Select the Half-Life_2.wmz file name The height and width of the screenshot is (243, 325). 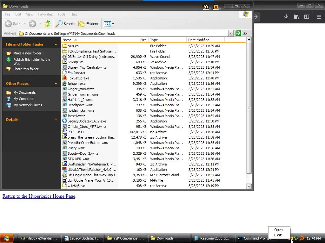(x=80, y=100)
